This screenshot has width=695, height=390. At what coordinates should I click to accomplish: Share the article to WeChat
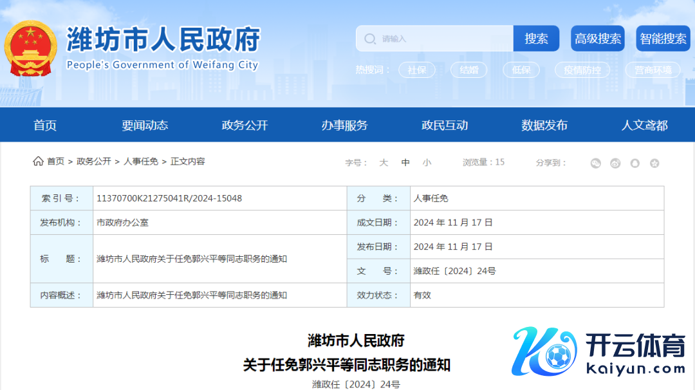[595, 163]
